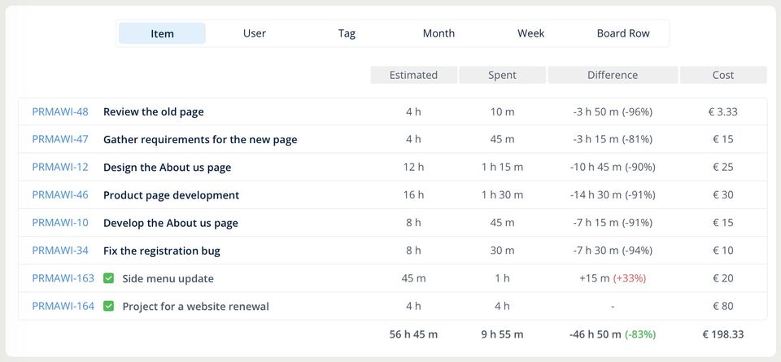Select the Board Row tab

click(x=623, y=33)
